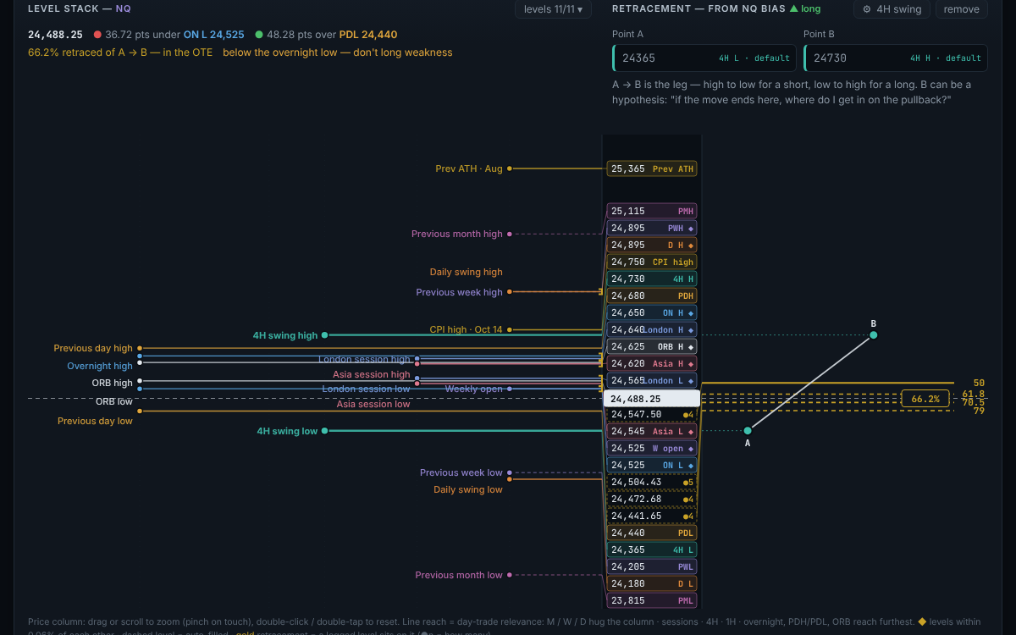Select the 24,625 ORB H level chip
Image resolution: width=1016 pixels, height=635 pixels.
click(652, 346)
